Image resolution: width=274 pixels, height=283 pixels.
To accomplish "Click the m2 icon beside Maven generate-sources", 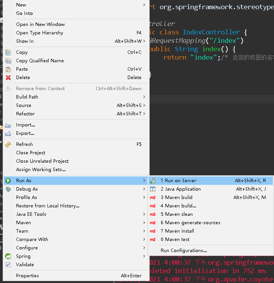I will click(153, 223).
